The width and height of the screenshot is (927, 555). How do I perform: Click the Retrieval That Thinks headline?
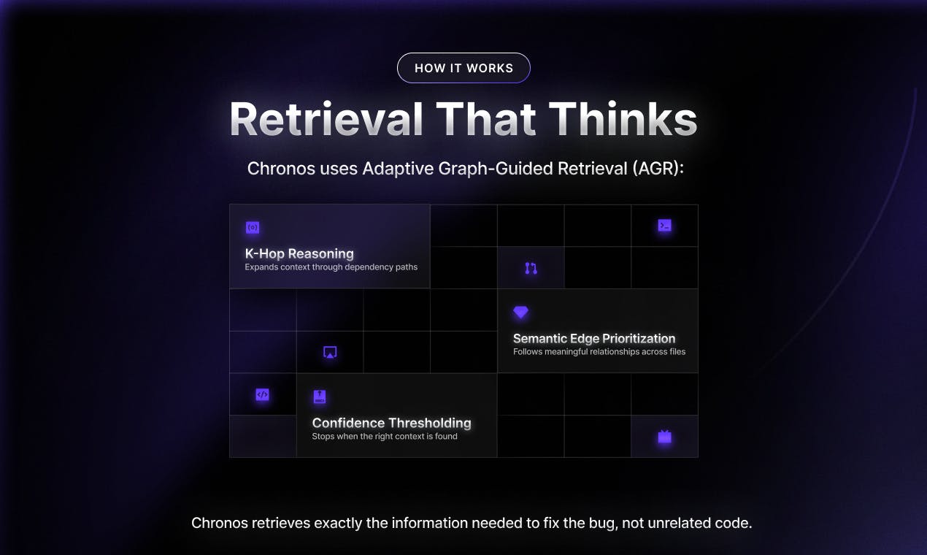click(x=463, y=119)
